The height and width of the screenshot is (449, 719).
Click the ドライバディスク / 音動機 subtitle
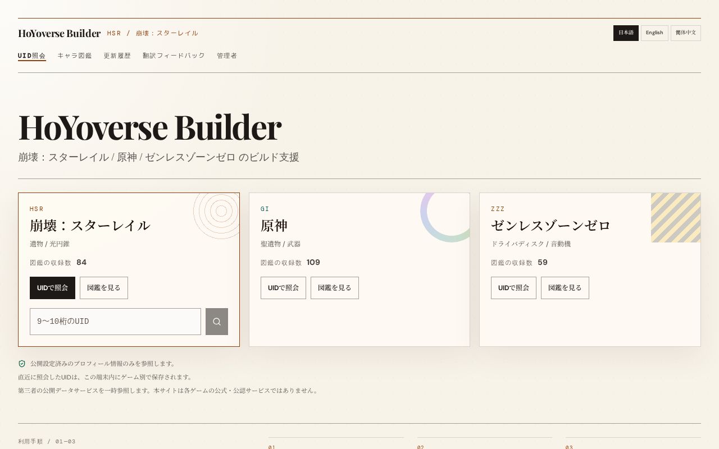pyautogui.click(x=531, y=244)
